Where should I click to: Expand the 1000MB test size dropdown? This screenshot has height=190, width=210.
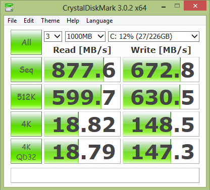click(x=85, y=36)
